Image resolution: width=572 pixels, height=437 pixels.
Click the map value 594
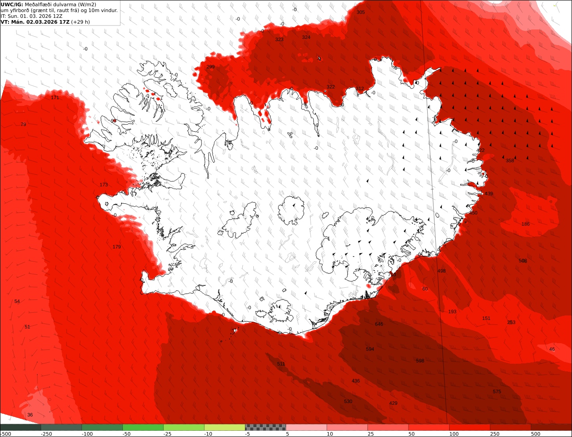click(370, 349)
